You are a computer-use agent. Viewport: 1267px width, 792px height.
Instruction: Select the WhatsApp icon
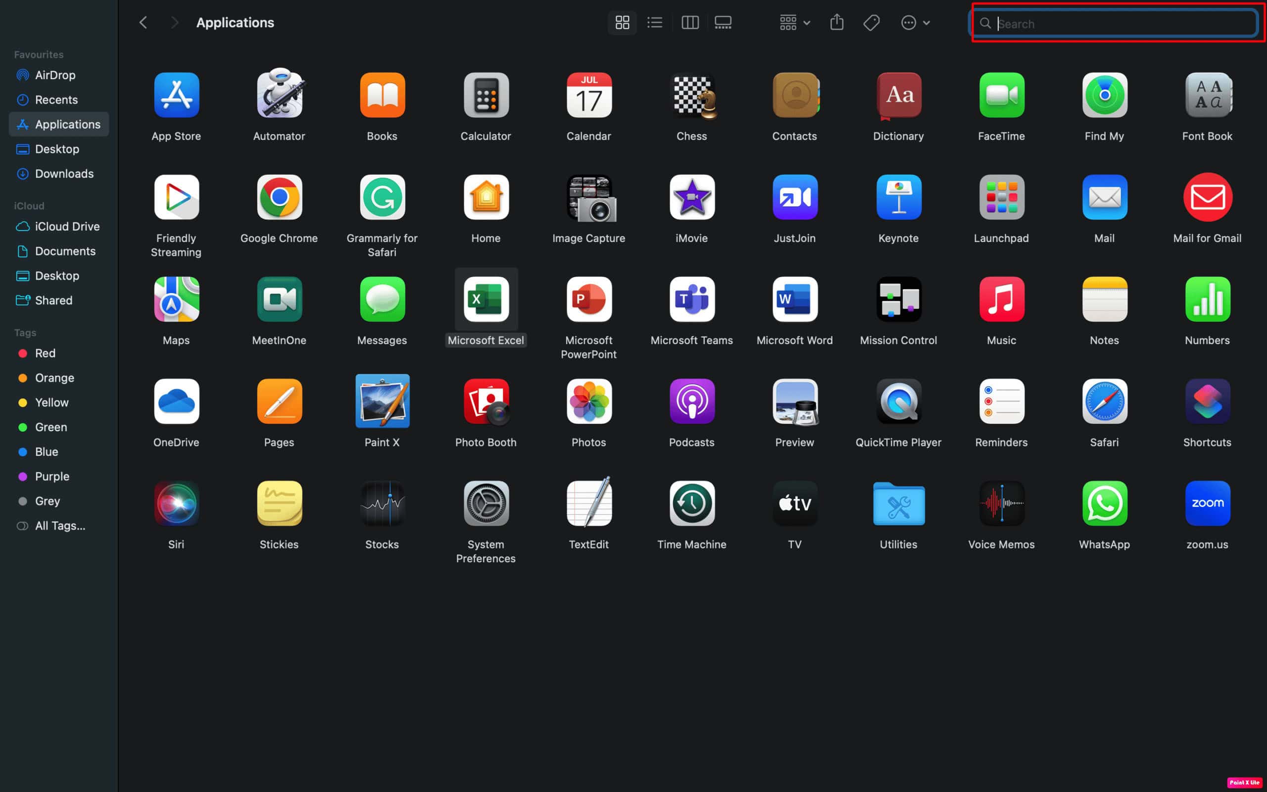[x=1105, y=503]
